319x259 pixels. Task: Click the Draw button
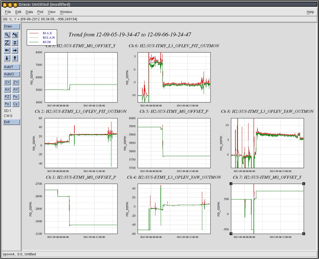(11, 26)
